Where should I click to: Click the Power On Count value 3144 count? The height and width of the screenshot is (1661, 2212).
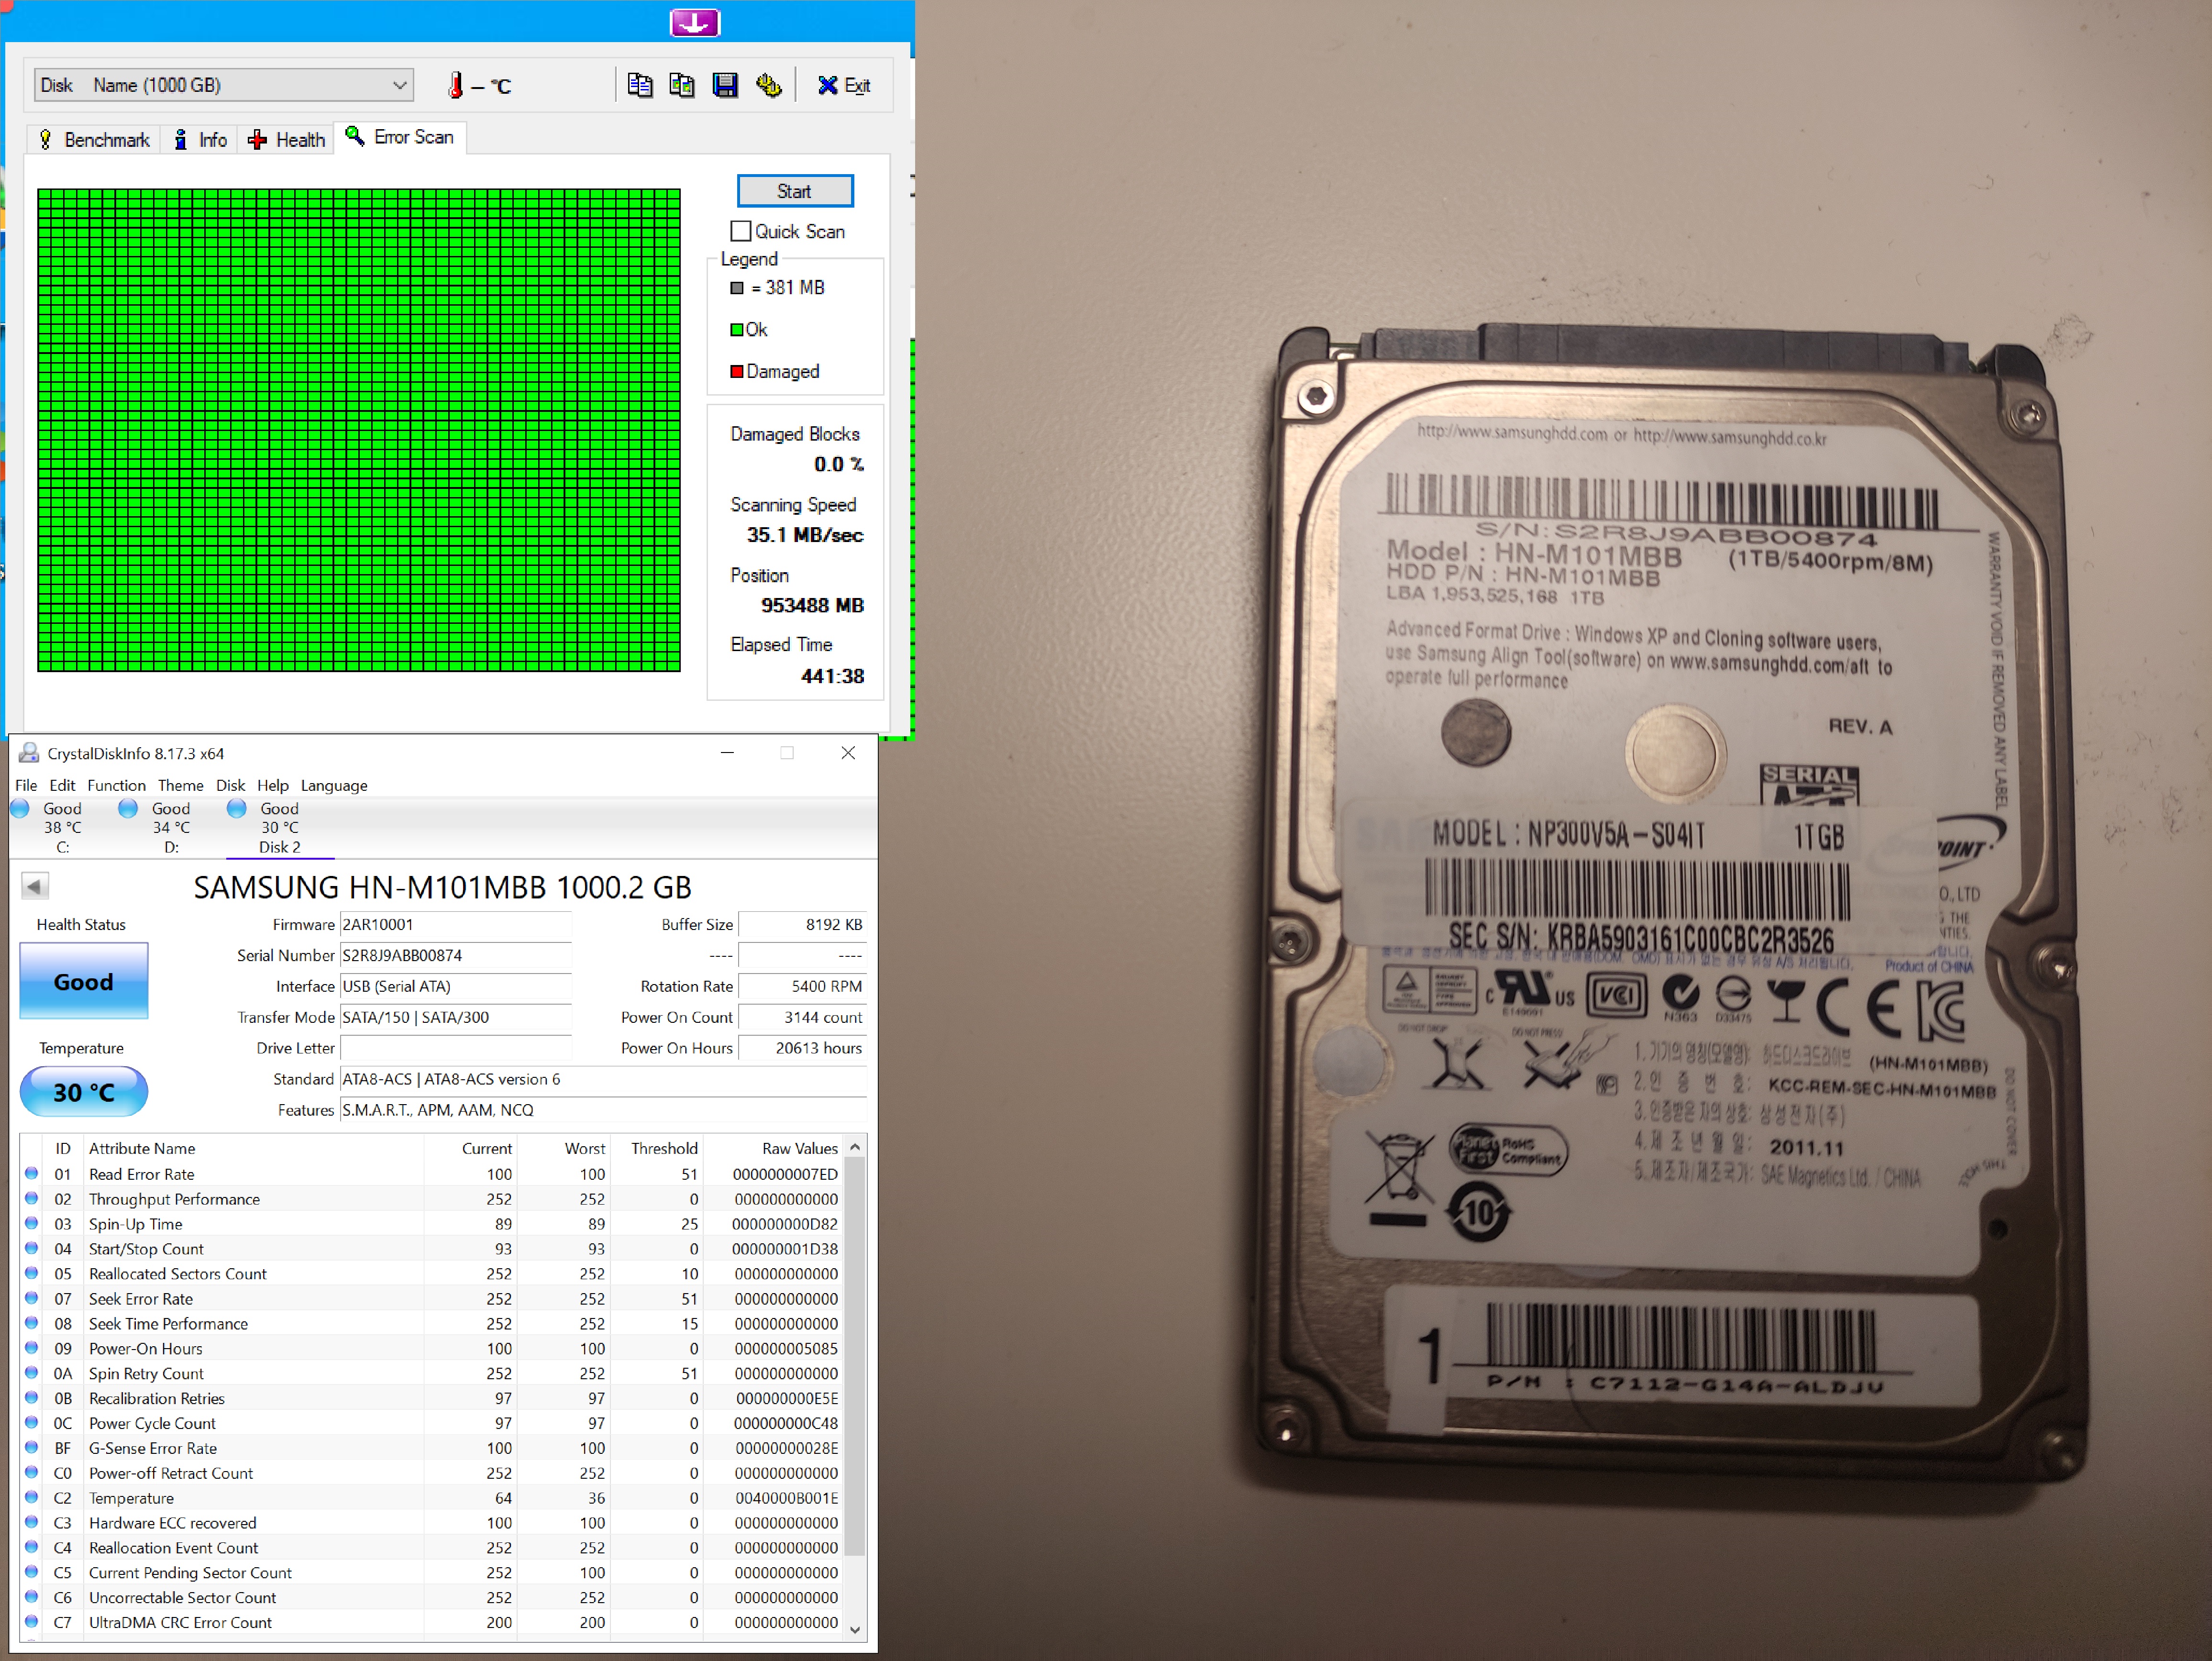[802, 1018]
